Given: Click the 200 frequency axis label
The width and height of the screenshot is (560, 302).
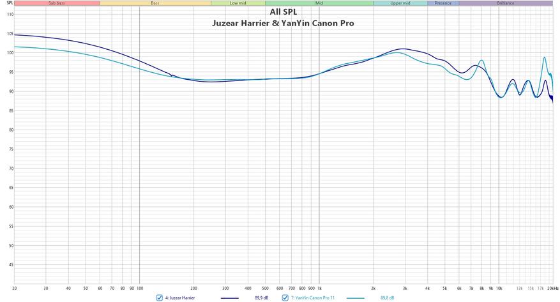Looking at the screenshot, I should tap(193, 289).
